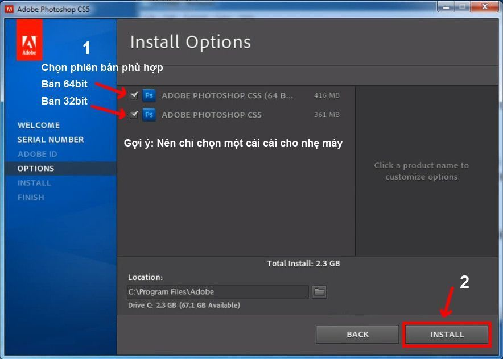Click the Install step in the sidebar

coord(34,183)
